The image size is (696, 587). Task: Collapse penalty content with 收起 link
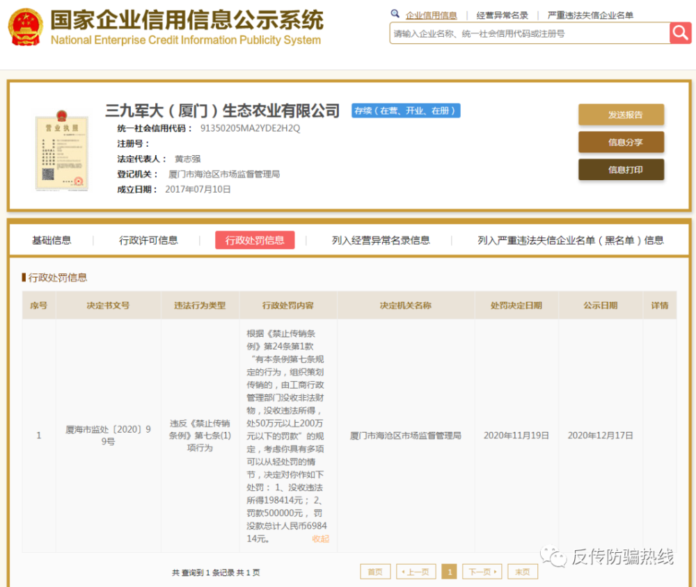point(320,538)
